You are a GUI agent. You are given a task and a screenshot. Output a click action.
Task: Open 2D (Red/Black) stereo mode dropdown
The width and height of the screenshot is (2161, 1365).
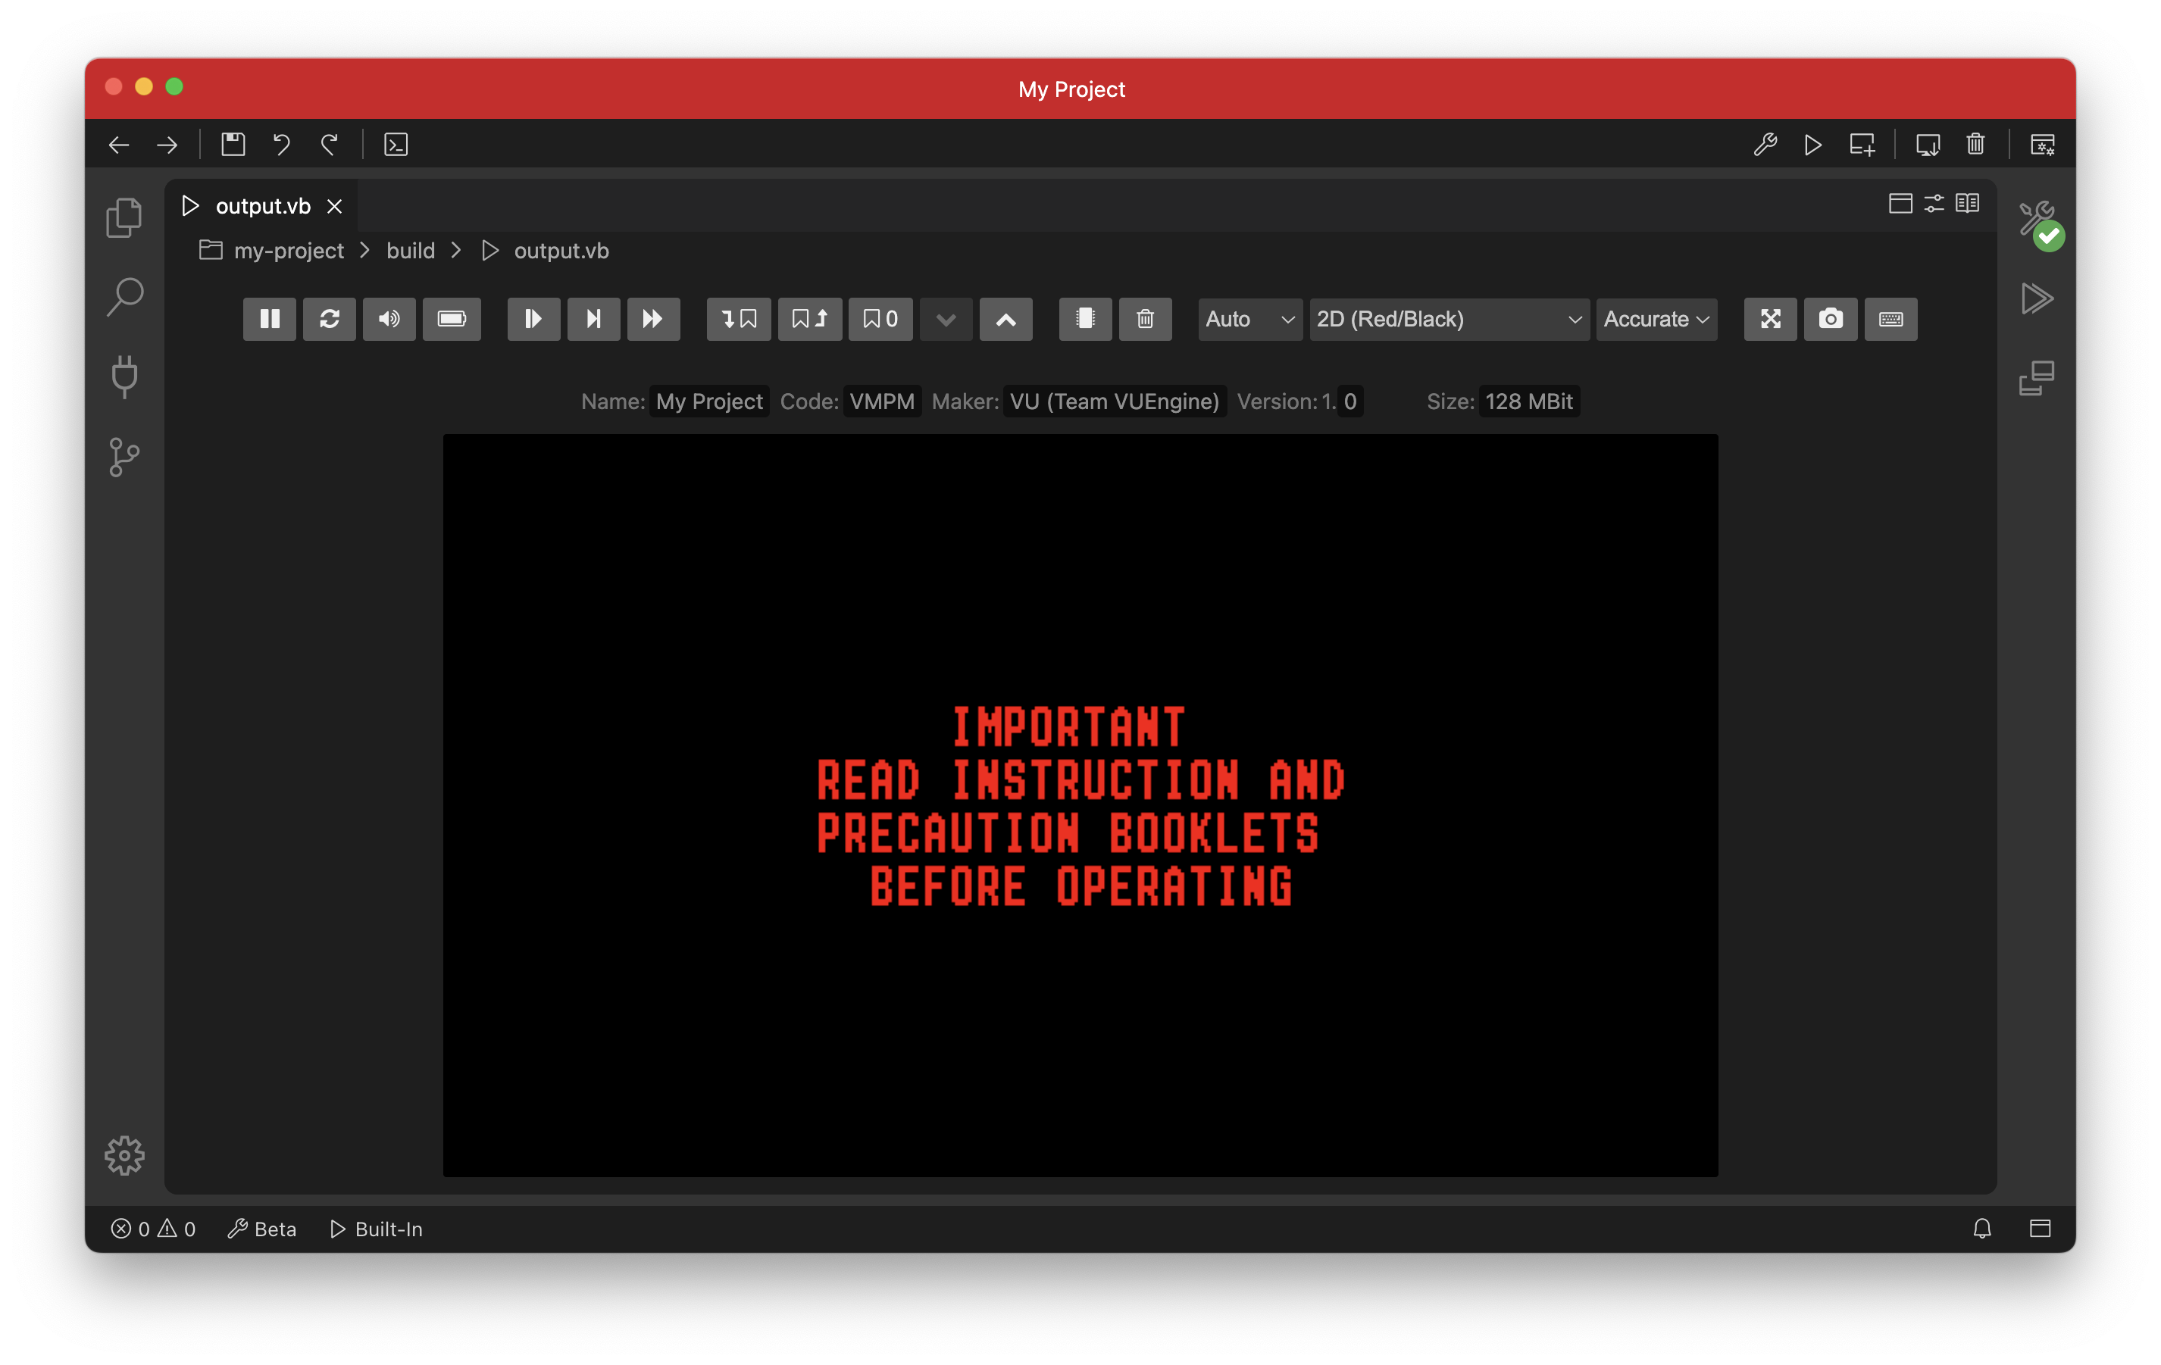(1449, 319)
